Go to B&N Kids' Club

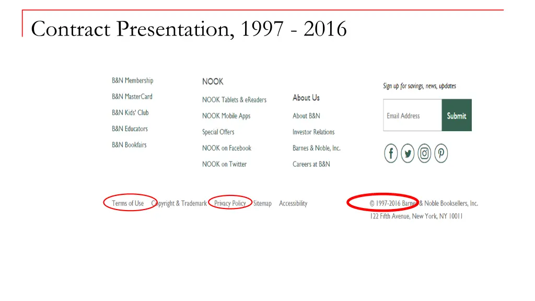point(130,113)
